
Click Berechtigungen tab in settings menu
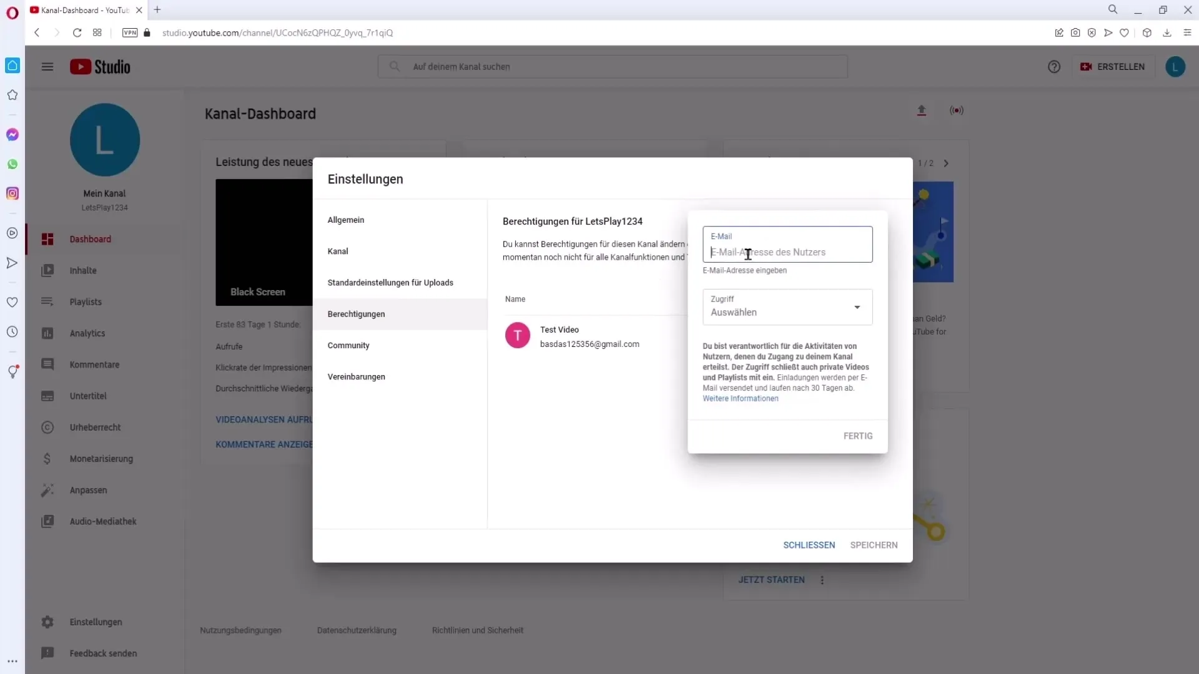pyautogui.click(x=357, y=313)
